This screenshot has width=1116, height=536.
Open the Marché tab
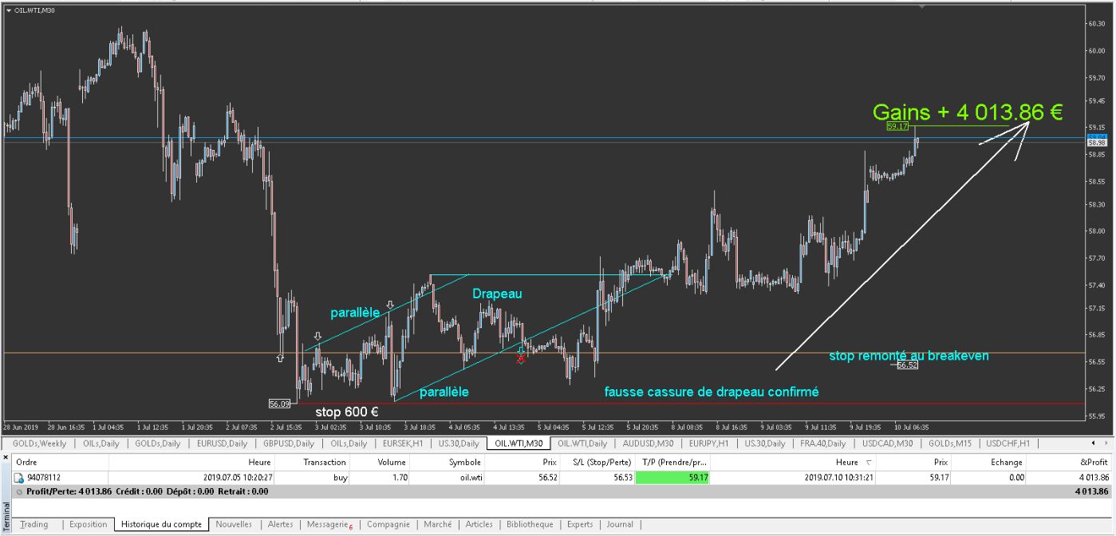click(x=437, y=524)
